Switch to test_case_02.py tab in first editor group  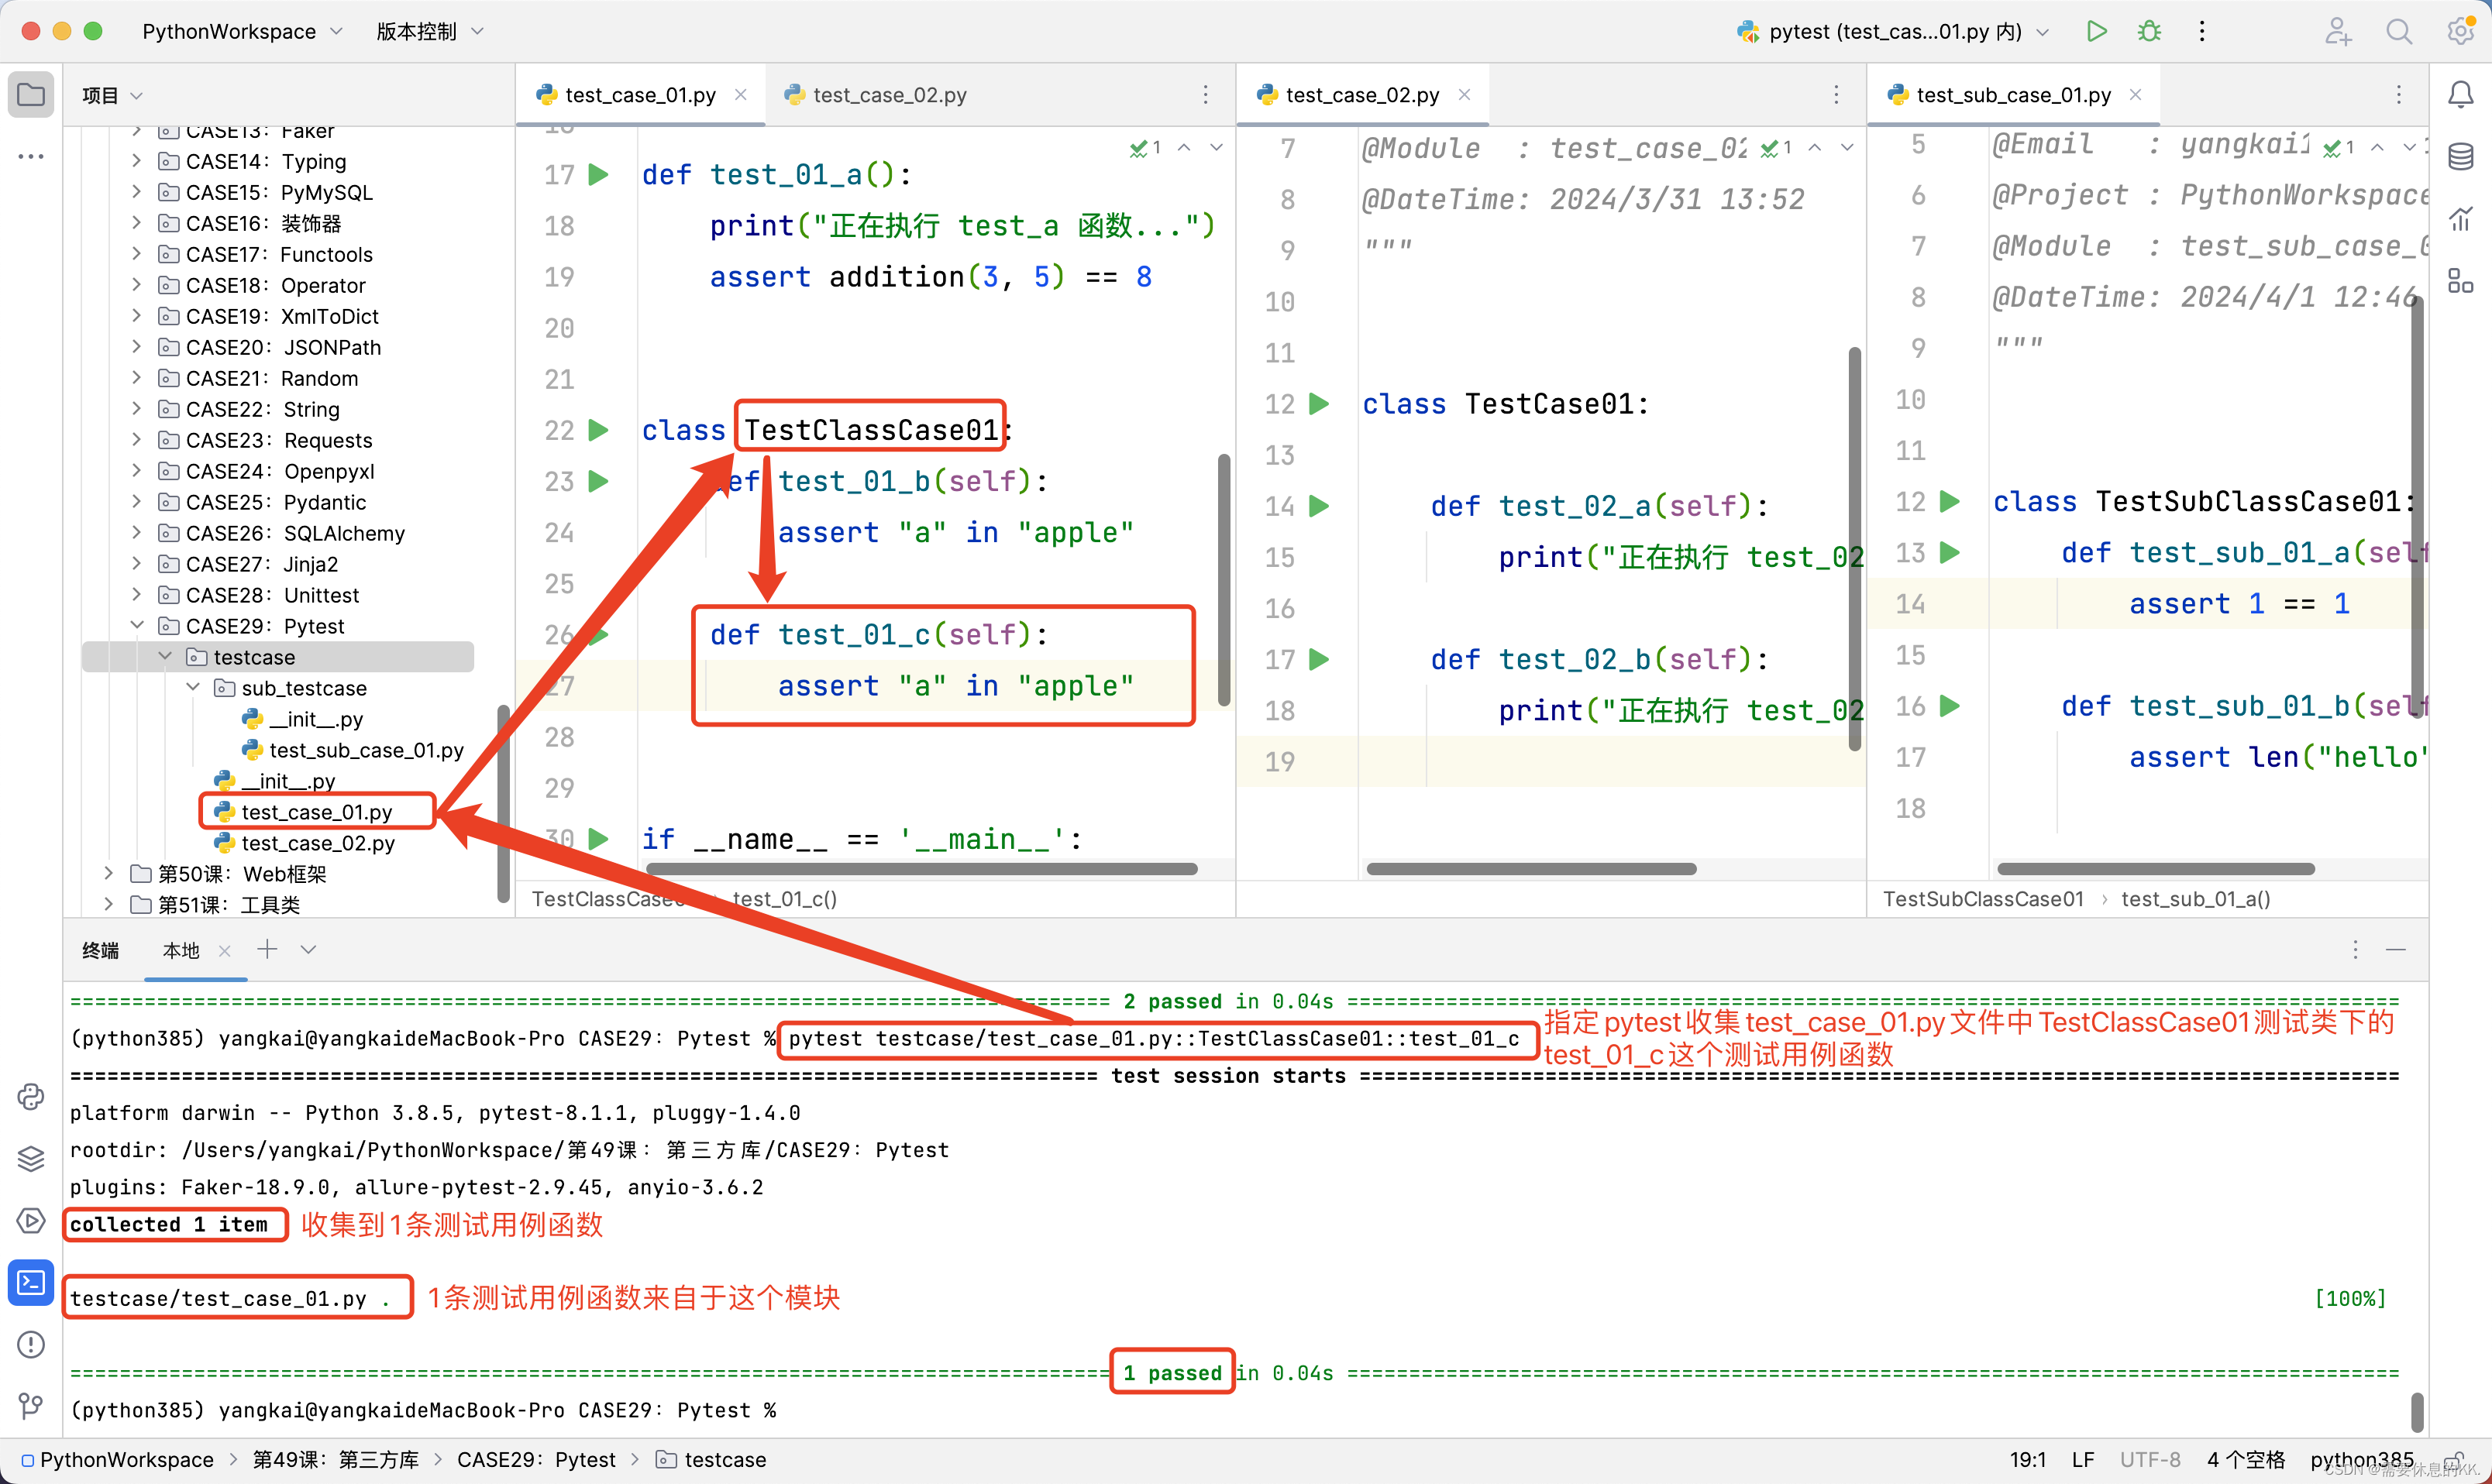point(888,95)
